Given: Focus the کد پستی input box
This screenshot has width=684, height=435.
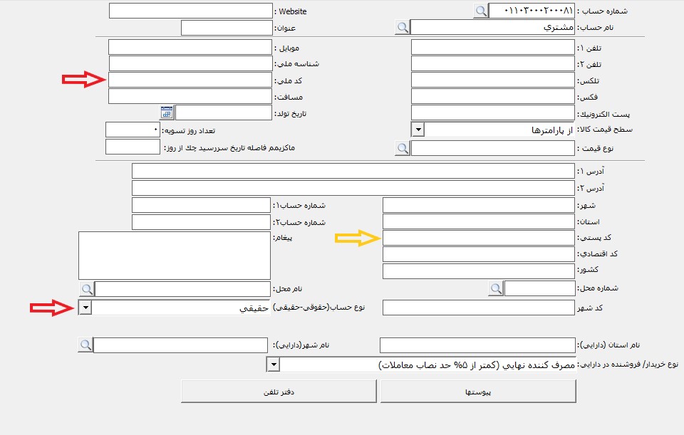Looking at the screenshot, I should (x=478, y=238).
